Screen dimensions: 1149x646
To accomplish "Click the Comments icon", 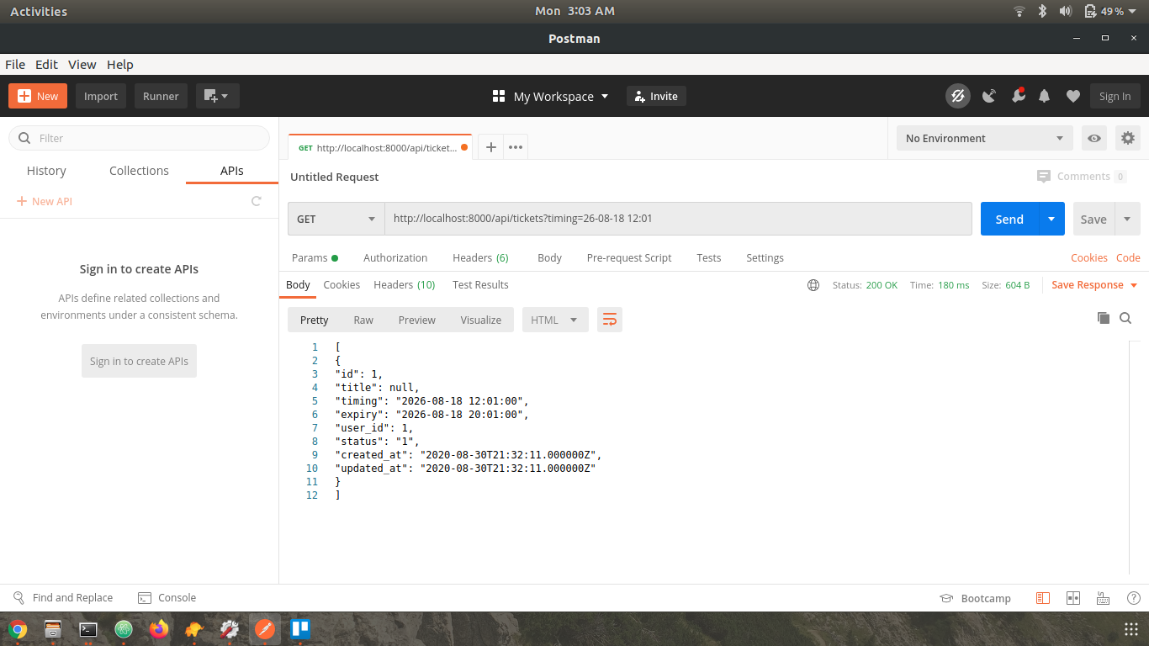I will 1044,176.
